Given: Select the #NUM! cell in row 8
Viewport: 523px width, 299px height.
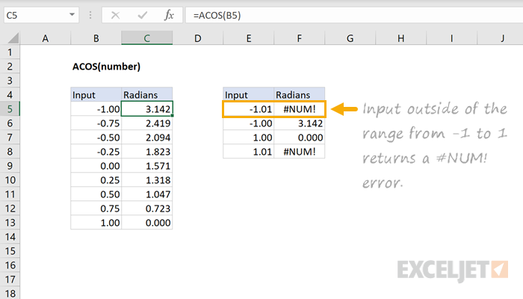Looking at the screenshot, I should 299,152.
